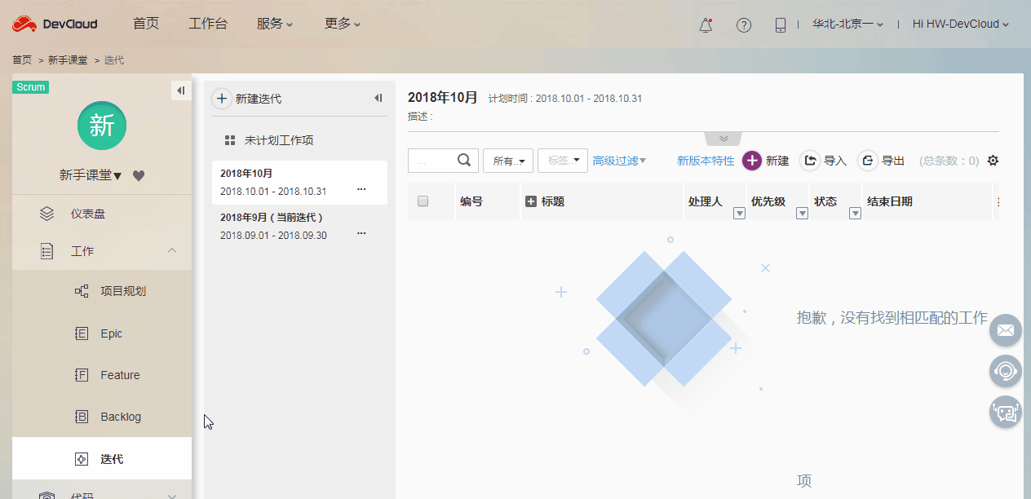Expand the 标签 filter dropdown
Image resolution: width=1031 pixels, height=499 pixels.
(x=562, y=161)
